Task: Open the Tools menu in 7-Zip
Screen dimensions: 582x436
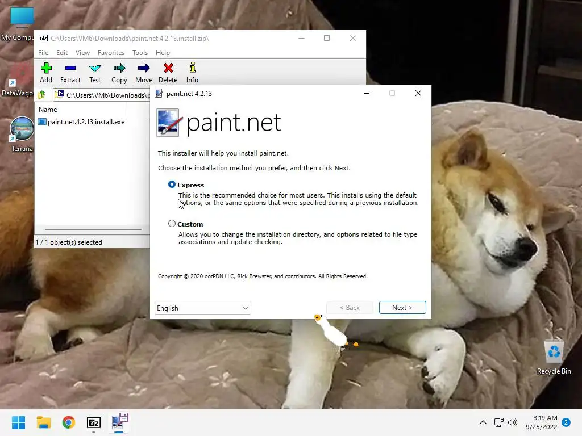Action: (140, 53)
